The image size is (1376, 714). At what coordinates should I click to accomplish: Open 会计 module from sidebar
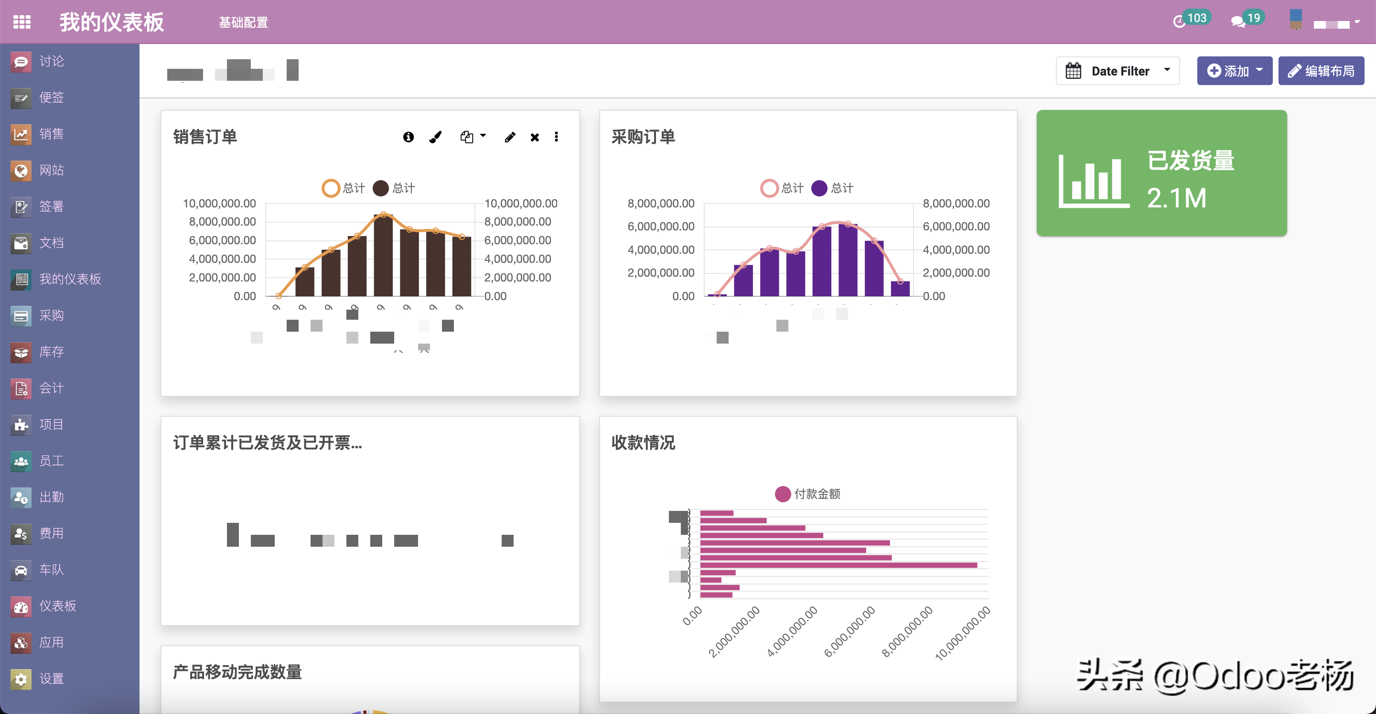51,388
